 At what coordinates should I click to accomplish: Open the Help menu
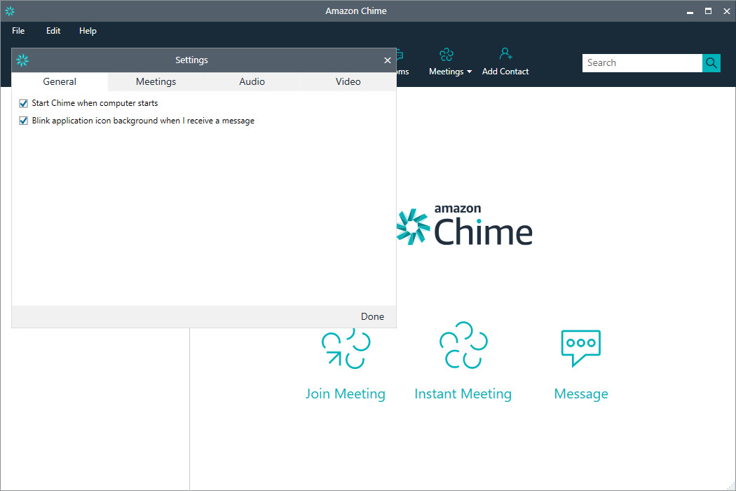coord(88,31)
